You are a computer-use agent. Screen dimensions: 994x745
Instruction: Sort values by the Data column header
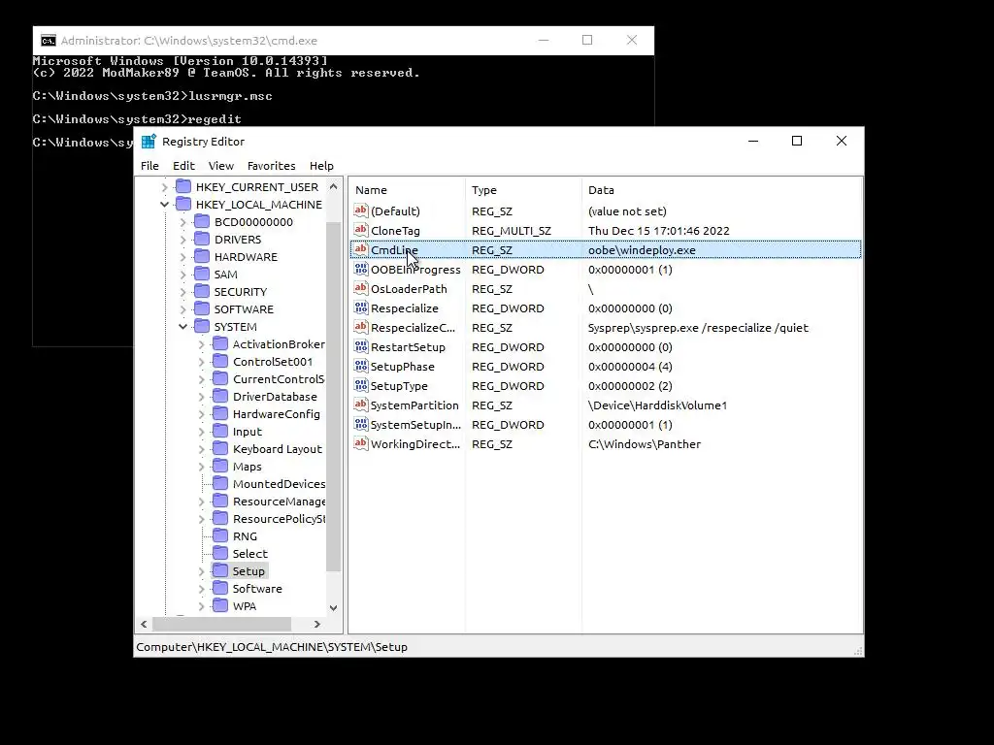[x=721, y=190]
